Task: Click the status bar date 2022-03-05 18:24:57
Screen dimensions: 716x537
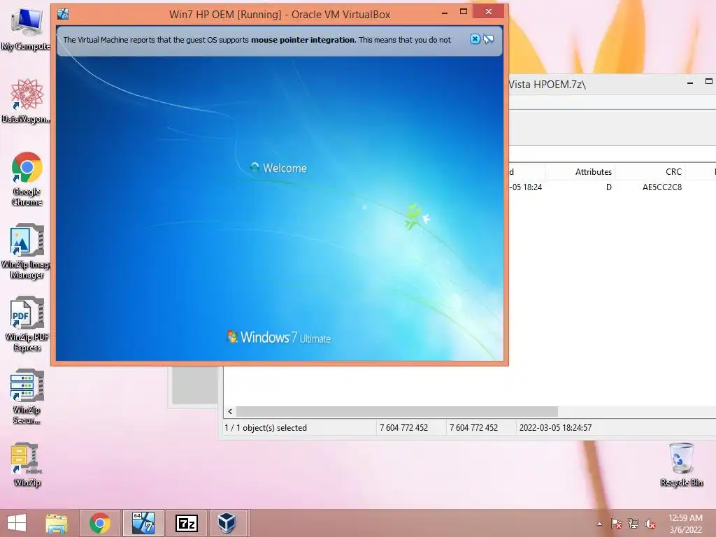Action: [x=555, y=428]
